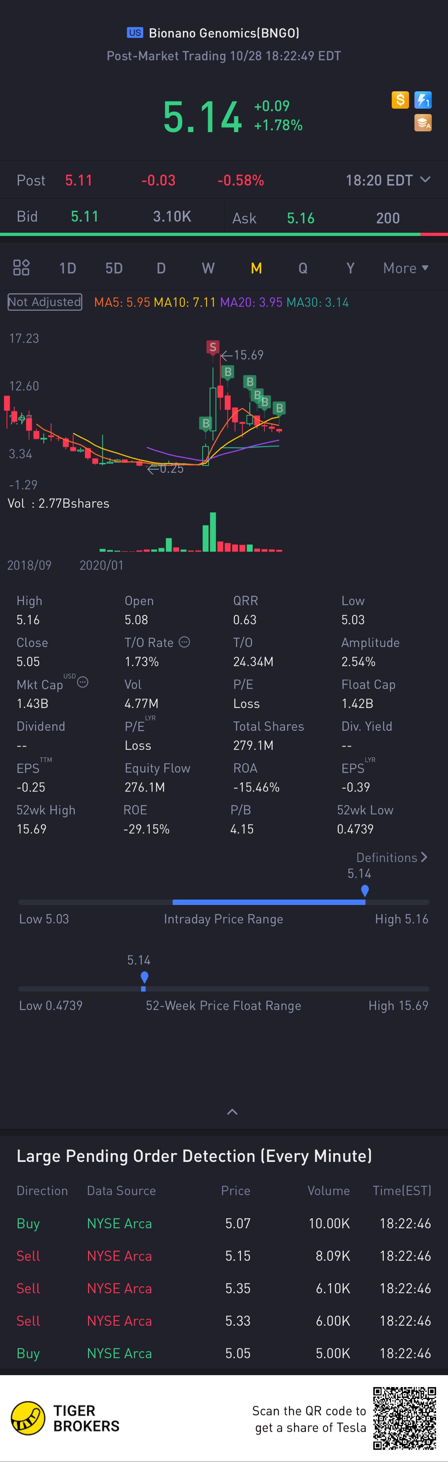Click the blue lightning bolt badge icon

[x=423, y=100]
